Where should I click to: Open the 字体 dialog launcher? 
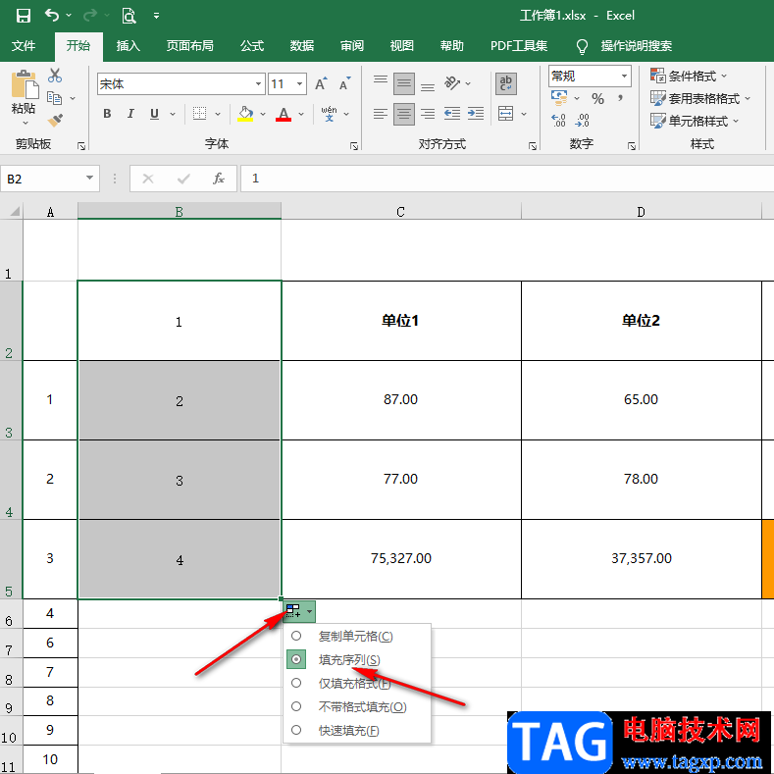point(354,146)
